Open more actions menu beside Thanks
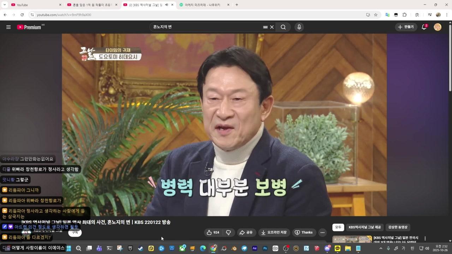This screenshot has width=452, height=254. (x=322, y=232)
